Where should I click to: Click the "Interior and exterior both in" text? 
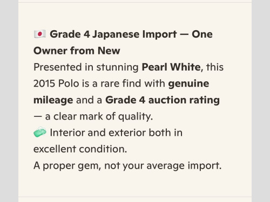[116, 133]
